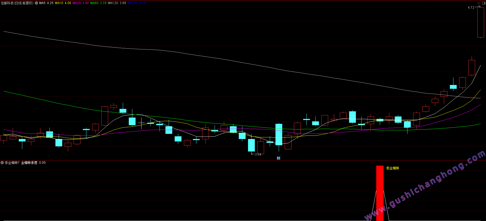Click the yellow 季金蜘蛛 signal label

pyautogui.click(x=393, y=168)
